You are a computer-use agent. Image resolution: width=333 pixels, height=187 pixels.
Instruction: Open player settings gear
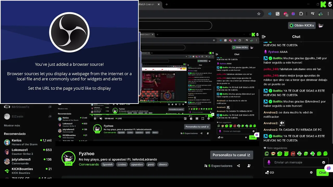[x=208, y=118]
